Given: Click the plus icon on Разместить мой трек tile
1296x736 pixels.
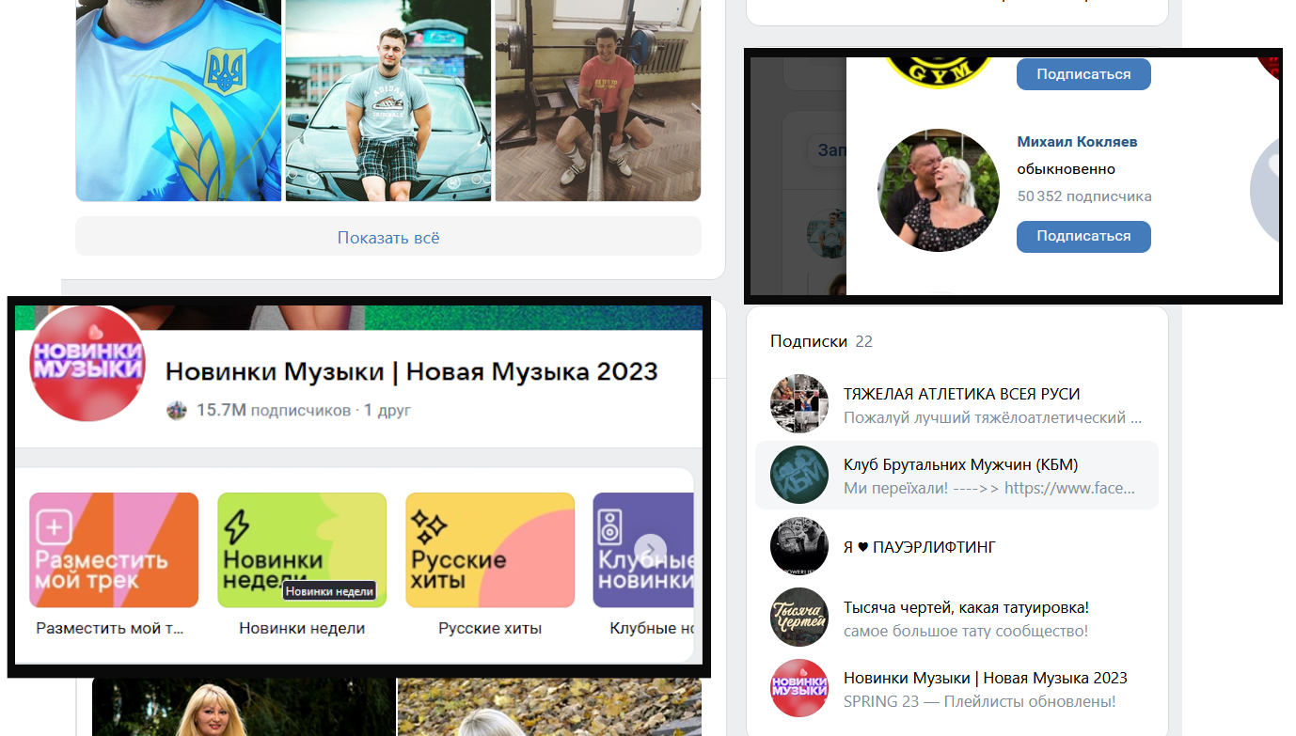Looking at the screenshot, I should (x=54, y=528).
